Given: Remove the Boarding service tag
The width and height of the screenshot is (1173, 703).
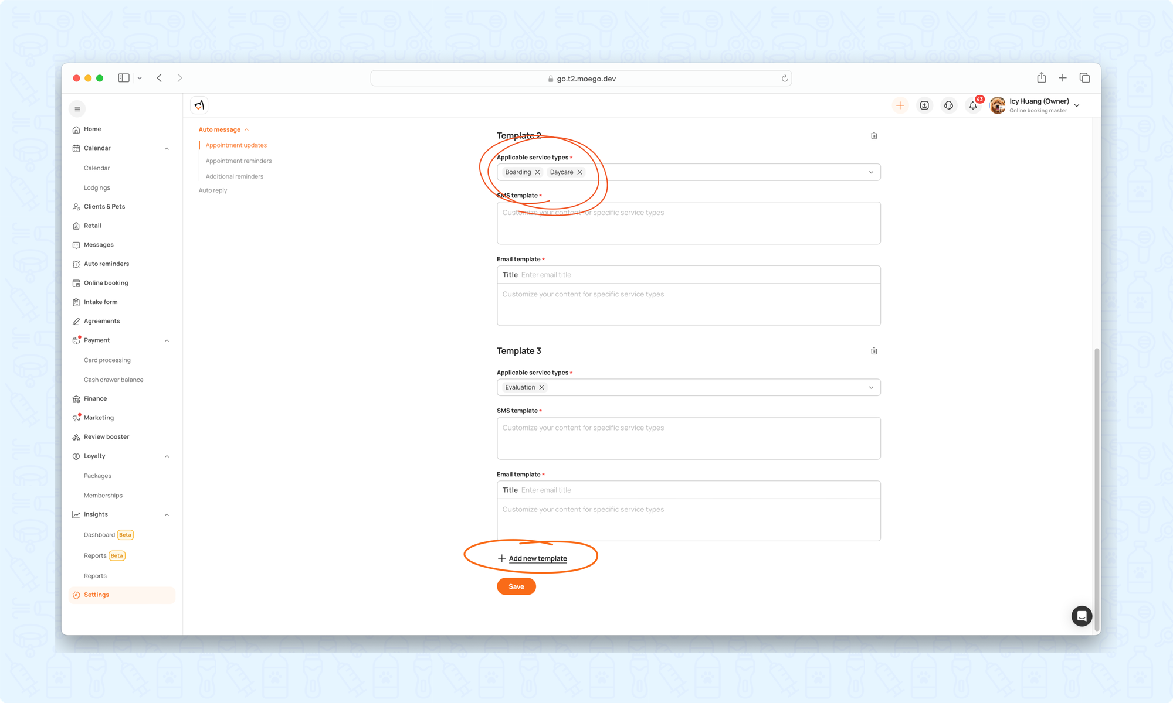Looking at the screenshot, I should (537, 172).
